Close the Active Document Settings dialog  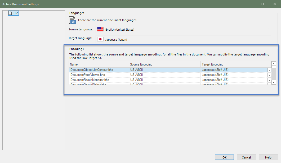coord(275,4)
